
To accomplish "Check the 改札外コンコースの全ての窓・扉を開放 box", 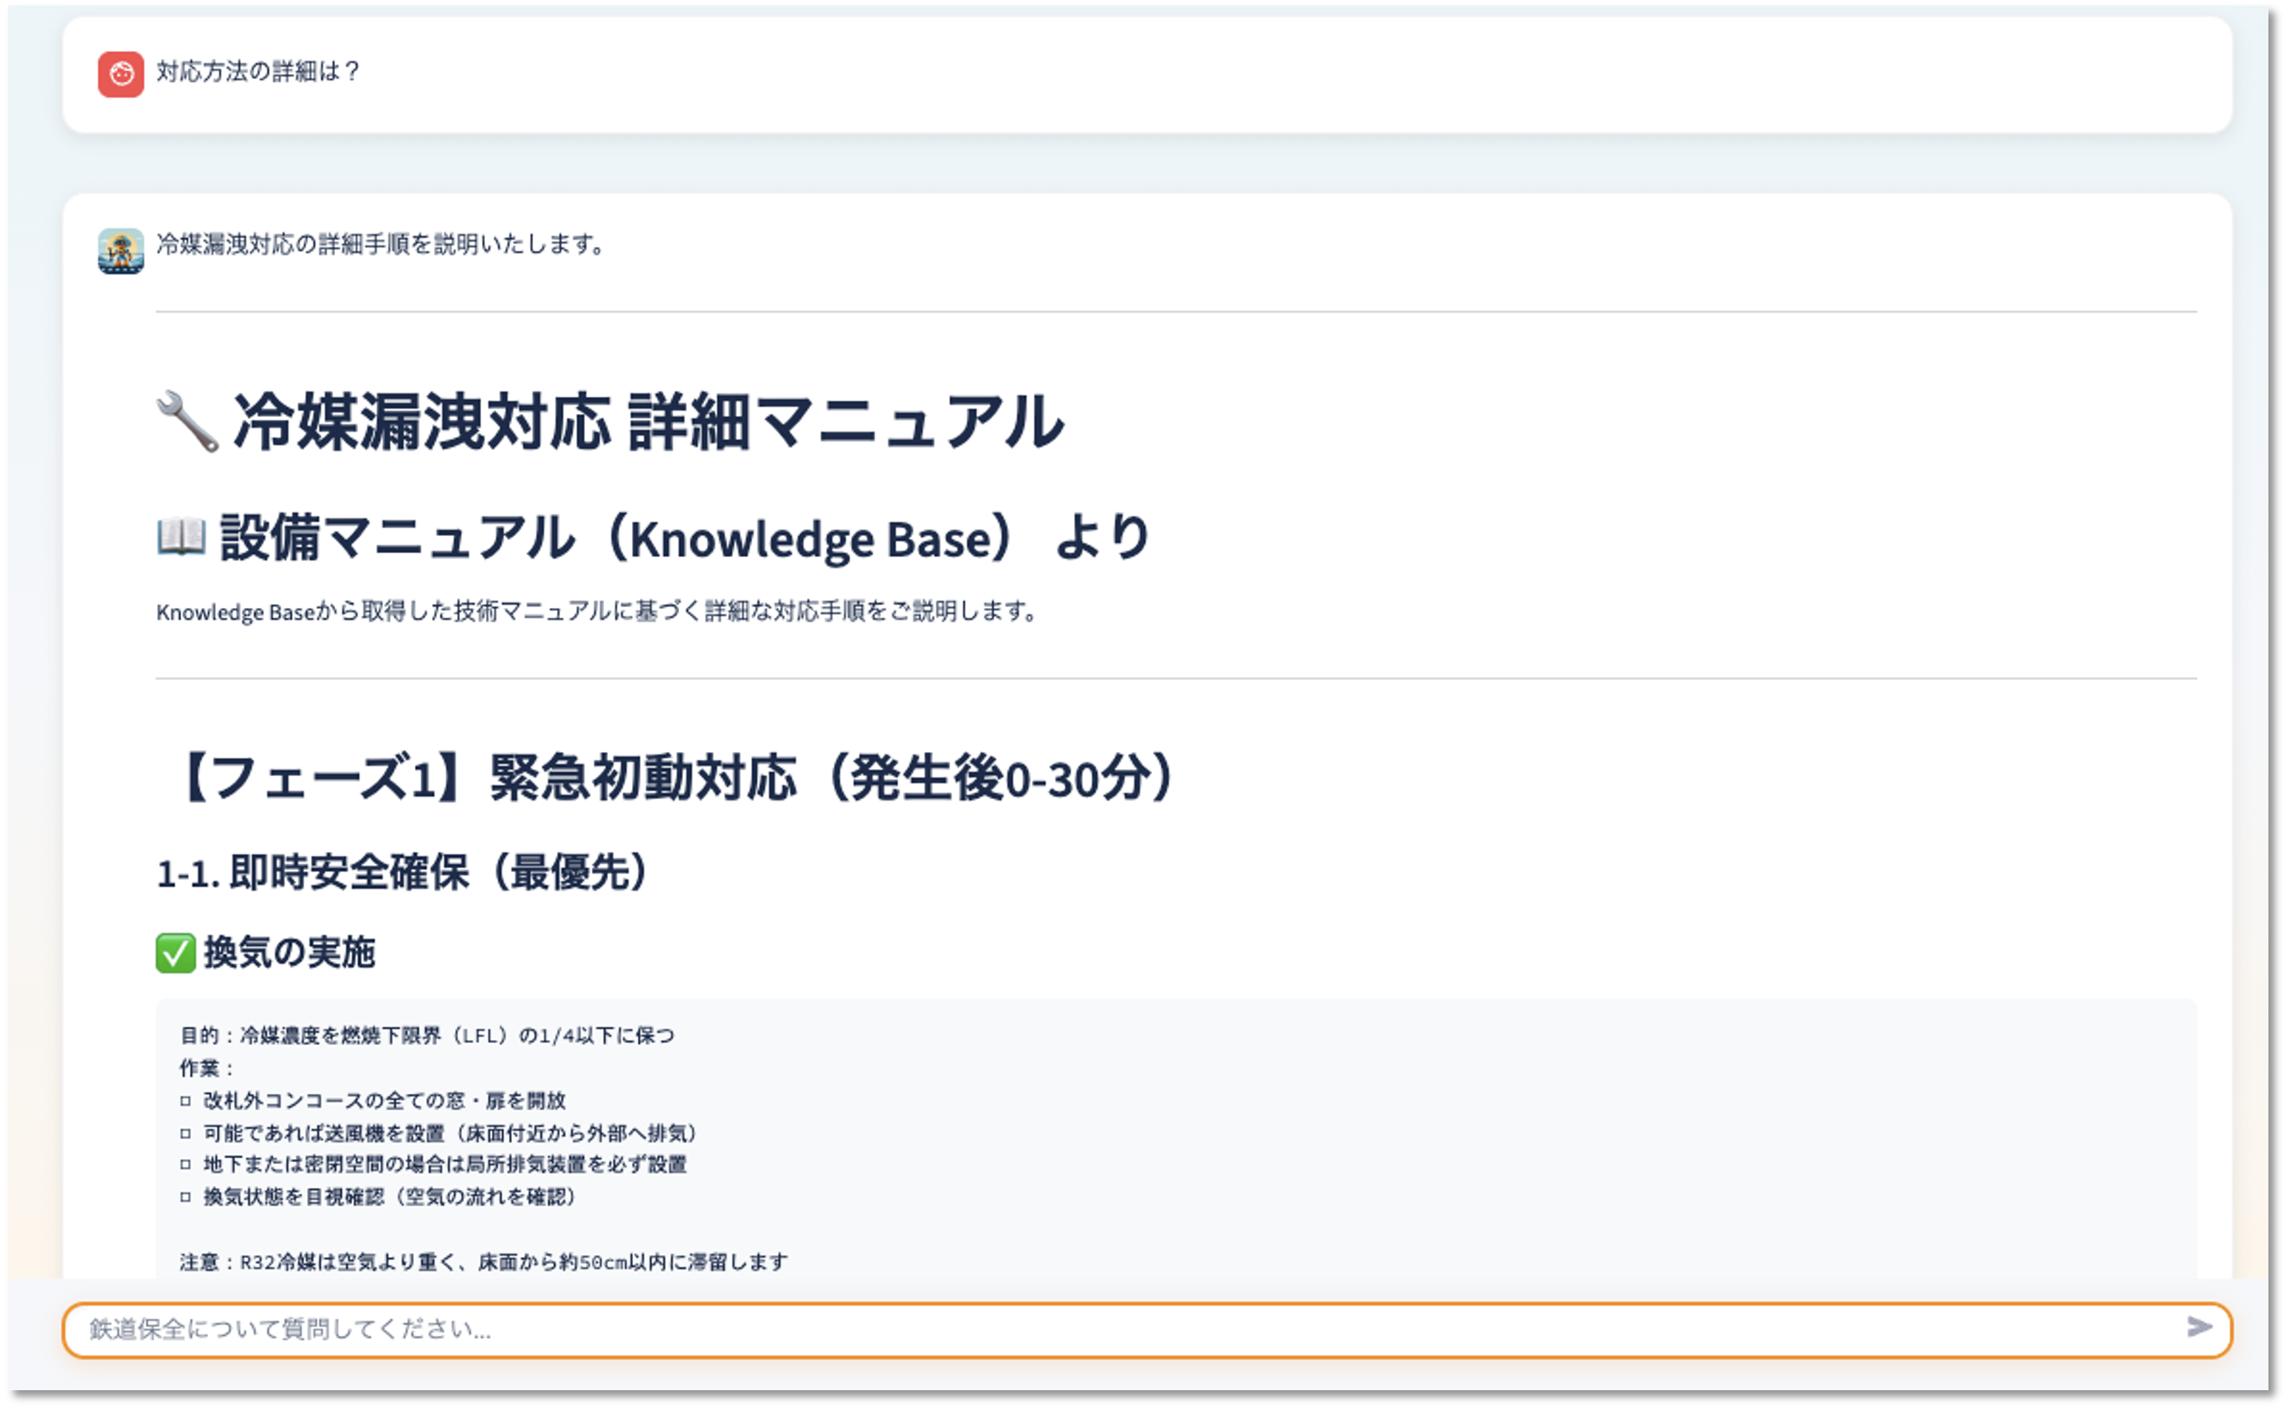I will pos(186,1102).
